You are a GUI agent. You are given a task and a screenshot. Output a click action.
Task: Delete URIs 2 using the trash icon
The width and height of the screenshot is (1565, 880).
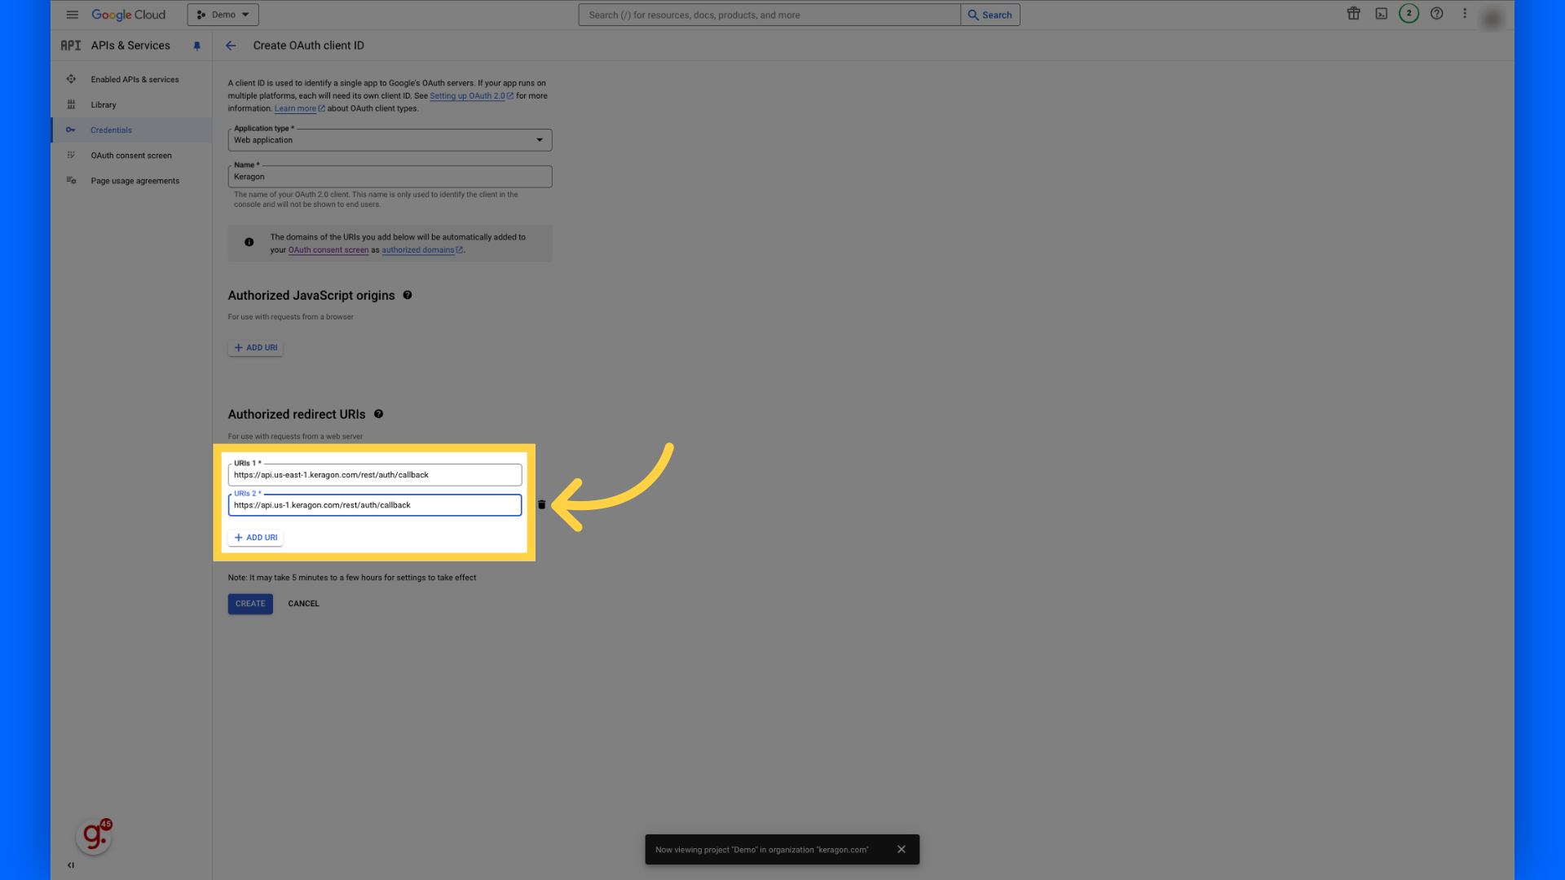[x=541, y=504]
